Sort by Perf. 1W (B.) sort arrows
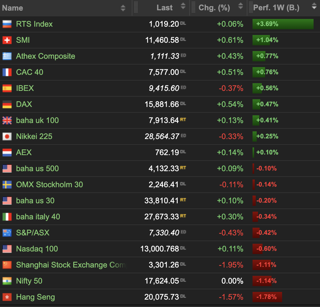 point(314,6)
